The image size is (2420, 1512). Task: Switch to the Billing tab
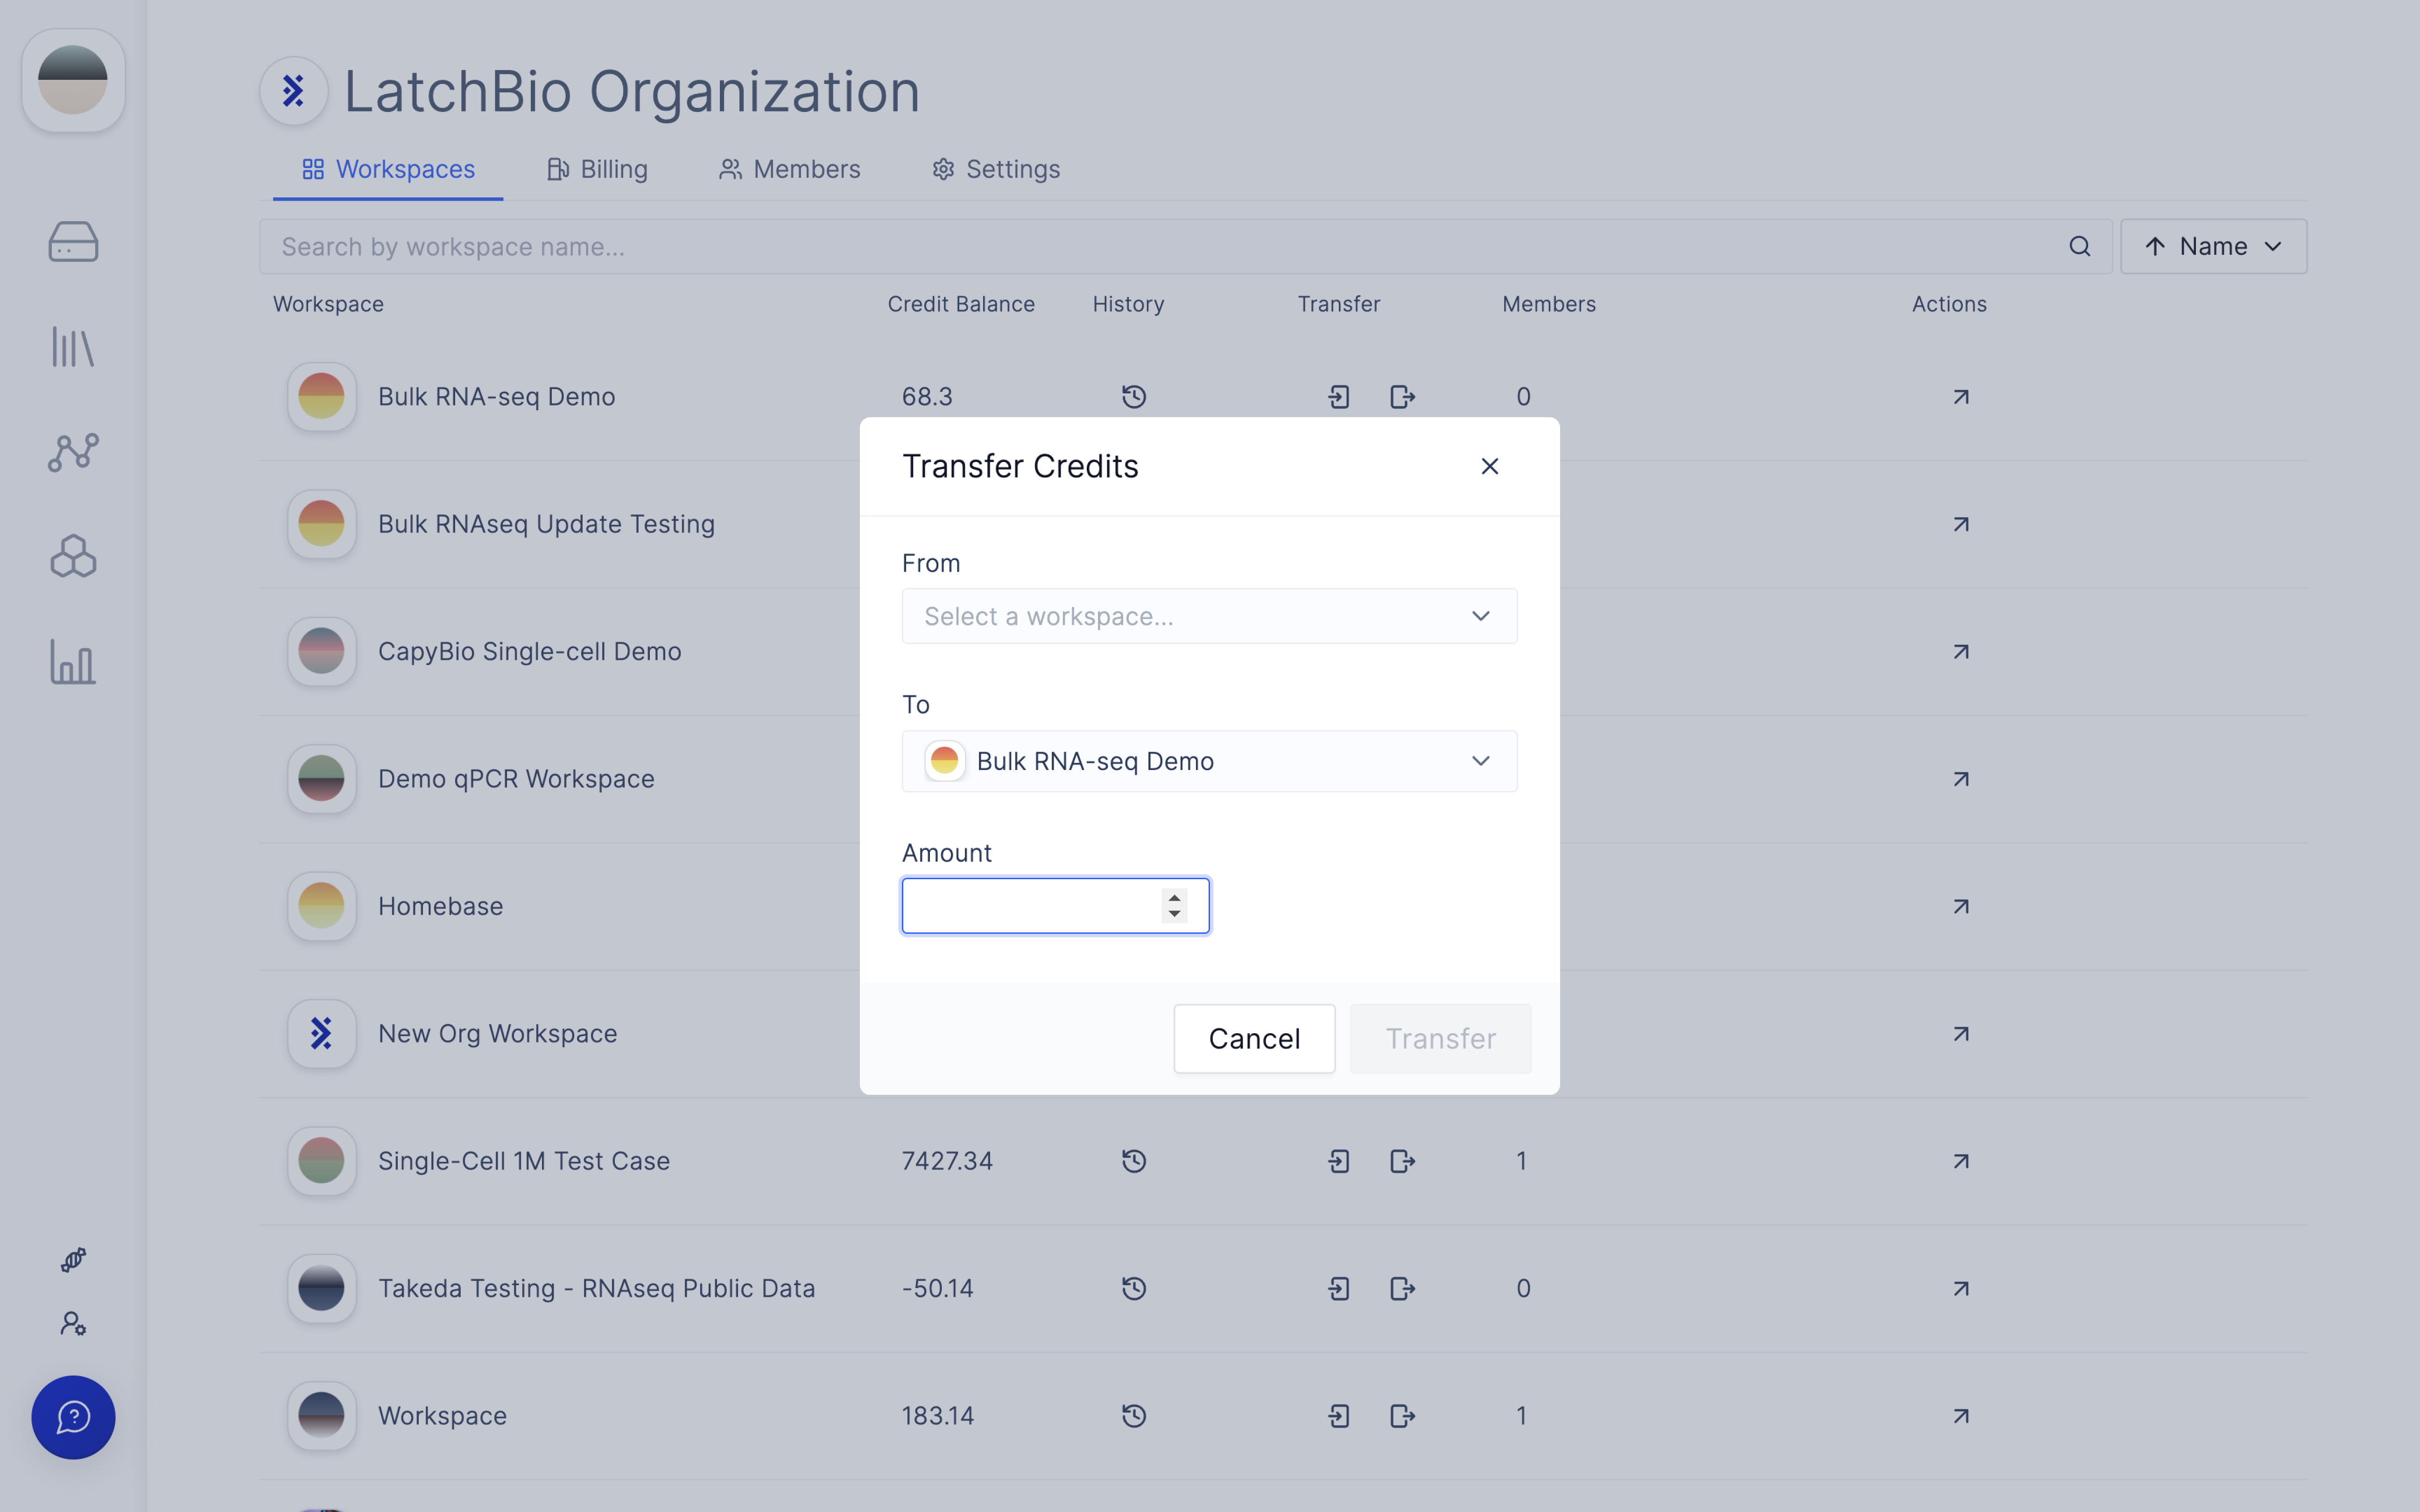(x=597, y=169)
